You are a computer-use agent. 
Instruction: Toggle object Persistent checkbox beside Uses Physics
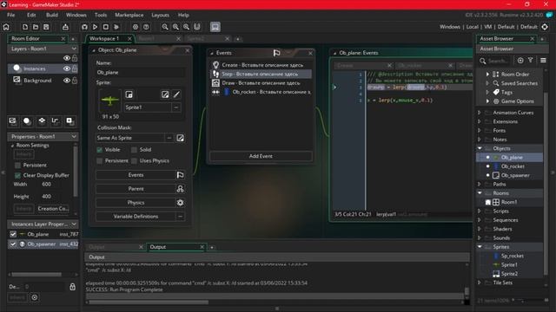click(100, 160)
